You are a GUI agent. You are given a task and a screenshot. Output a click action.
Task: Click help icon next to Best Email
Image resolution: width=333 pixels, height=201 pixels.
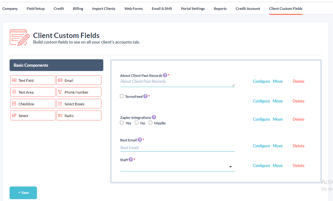pos(140,140)
